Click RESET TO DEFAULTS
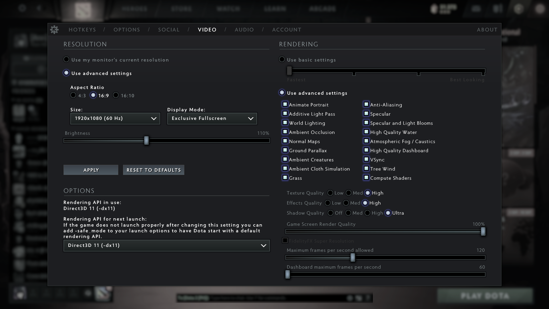 tap(153, 170)
